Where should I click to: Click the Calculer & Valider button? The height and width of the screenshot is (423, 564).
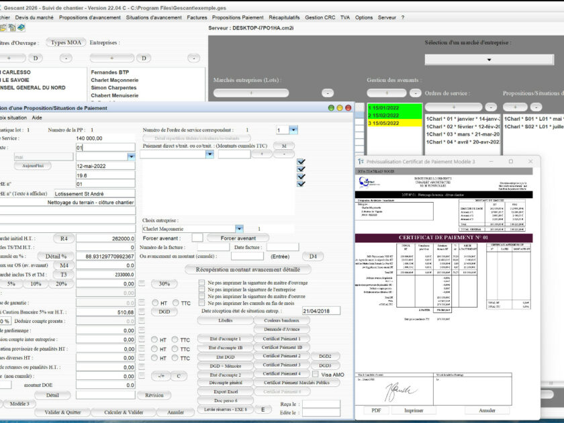coord(124,412)
